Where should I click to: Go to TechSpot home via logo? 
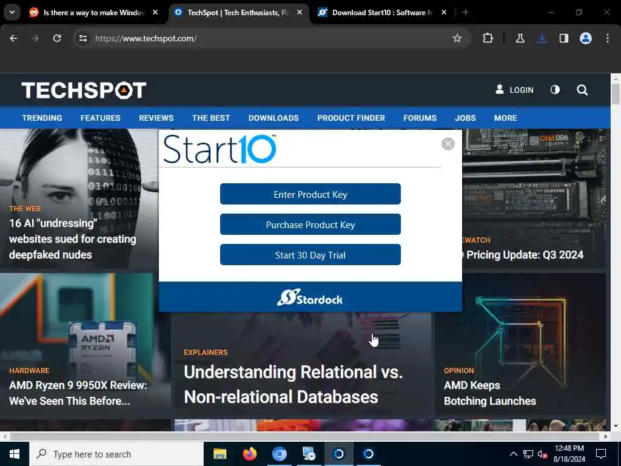tap(84, 90)
